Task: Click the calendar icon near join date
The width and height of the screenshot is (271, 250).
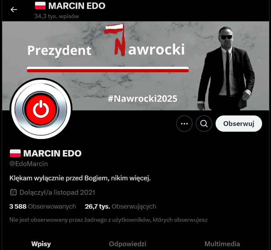Action: [x=13, y=192]
